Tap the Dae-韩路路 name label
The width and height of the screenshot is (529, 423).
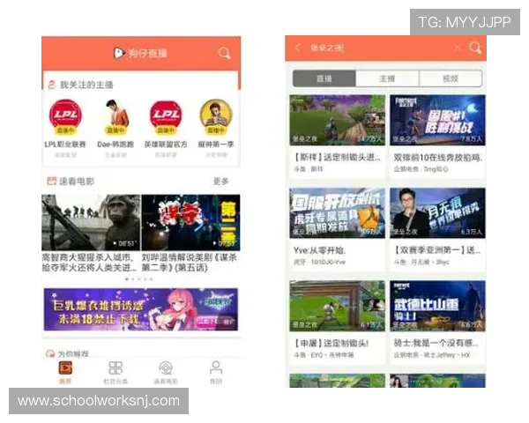(x=115, y=145)
